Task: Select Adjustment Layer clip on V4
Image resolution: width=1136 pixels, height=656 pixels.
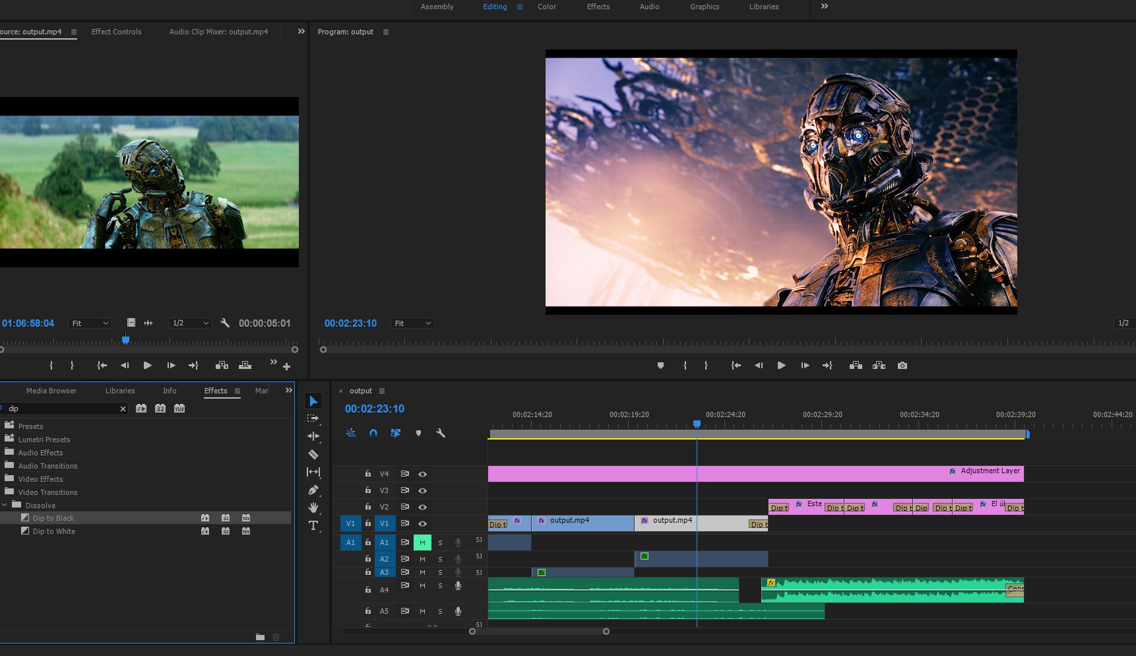Action: tap(756, 474)
